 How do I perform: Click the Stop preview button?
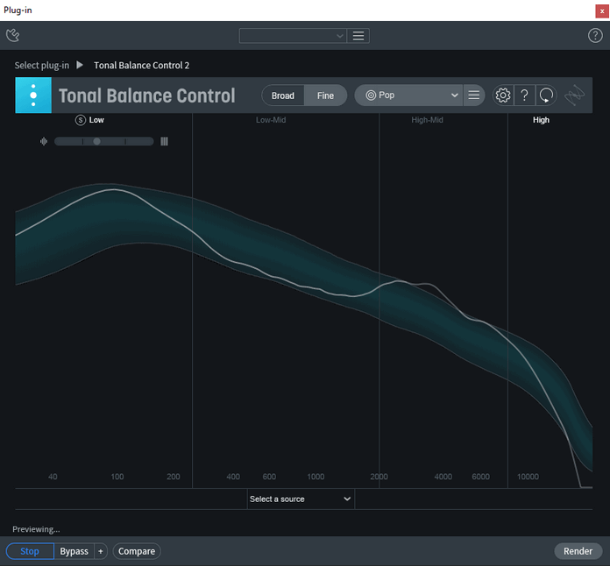tap(30, 551)
